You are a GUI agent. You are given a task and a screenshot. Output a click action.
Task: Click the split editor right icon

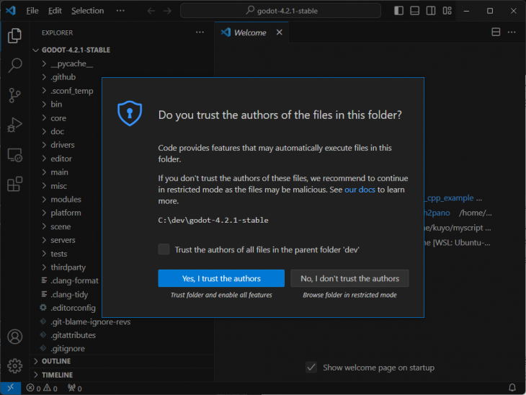[x=496, y=32]
